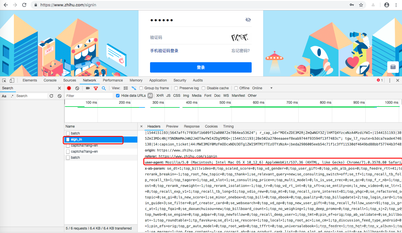
Task: Close the DevTools panel
Action: 398,80
